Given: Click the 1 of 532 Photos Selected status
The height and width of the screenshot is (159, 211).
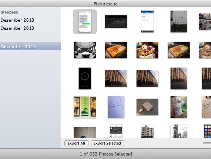Looking at the screenshot, I should (x=105, y=154).
